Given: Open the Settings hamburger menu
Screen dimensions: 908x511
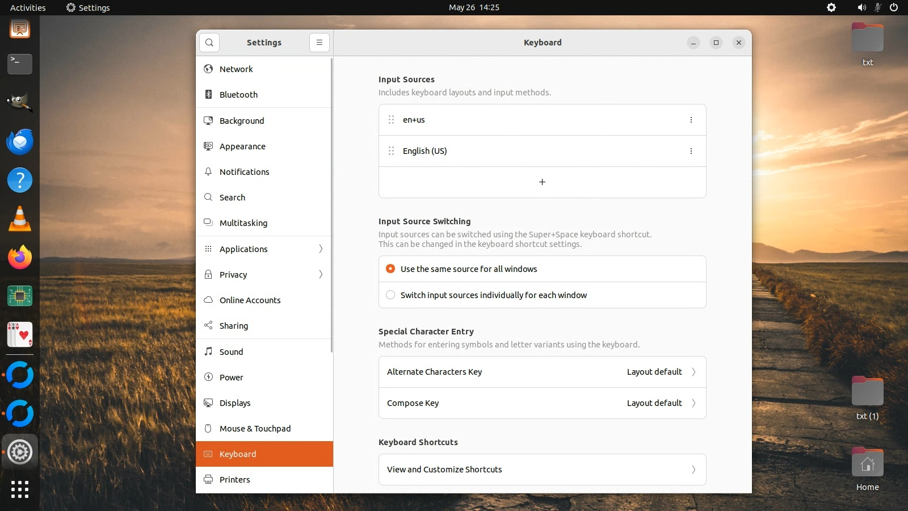Looking at the screenshot, I should 320,43.
